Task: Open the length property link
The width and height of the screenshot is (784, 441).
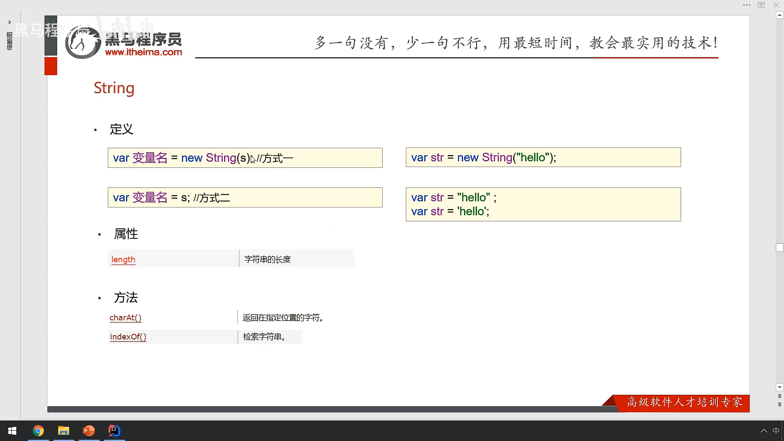Action: tap(123, 259)
